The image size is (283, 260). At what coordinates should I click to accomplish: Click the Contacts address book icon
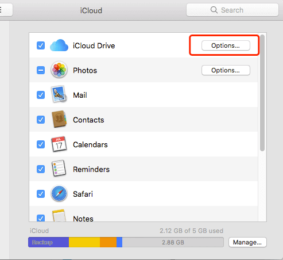pos(59,119)
